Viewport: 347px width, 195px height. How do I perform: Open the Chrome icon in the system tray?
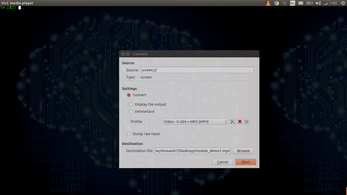point(277,3)
